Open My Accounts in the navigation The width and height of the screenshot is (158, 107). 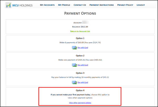47,5
